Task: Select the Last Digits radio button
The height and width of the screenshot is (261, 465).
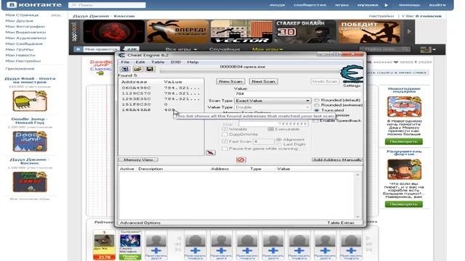Action: click(279, 144)
